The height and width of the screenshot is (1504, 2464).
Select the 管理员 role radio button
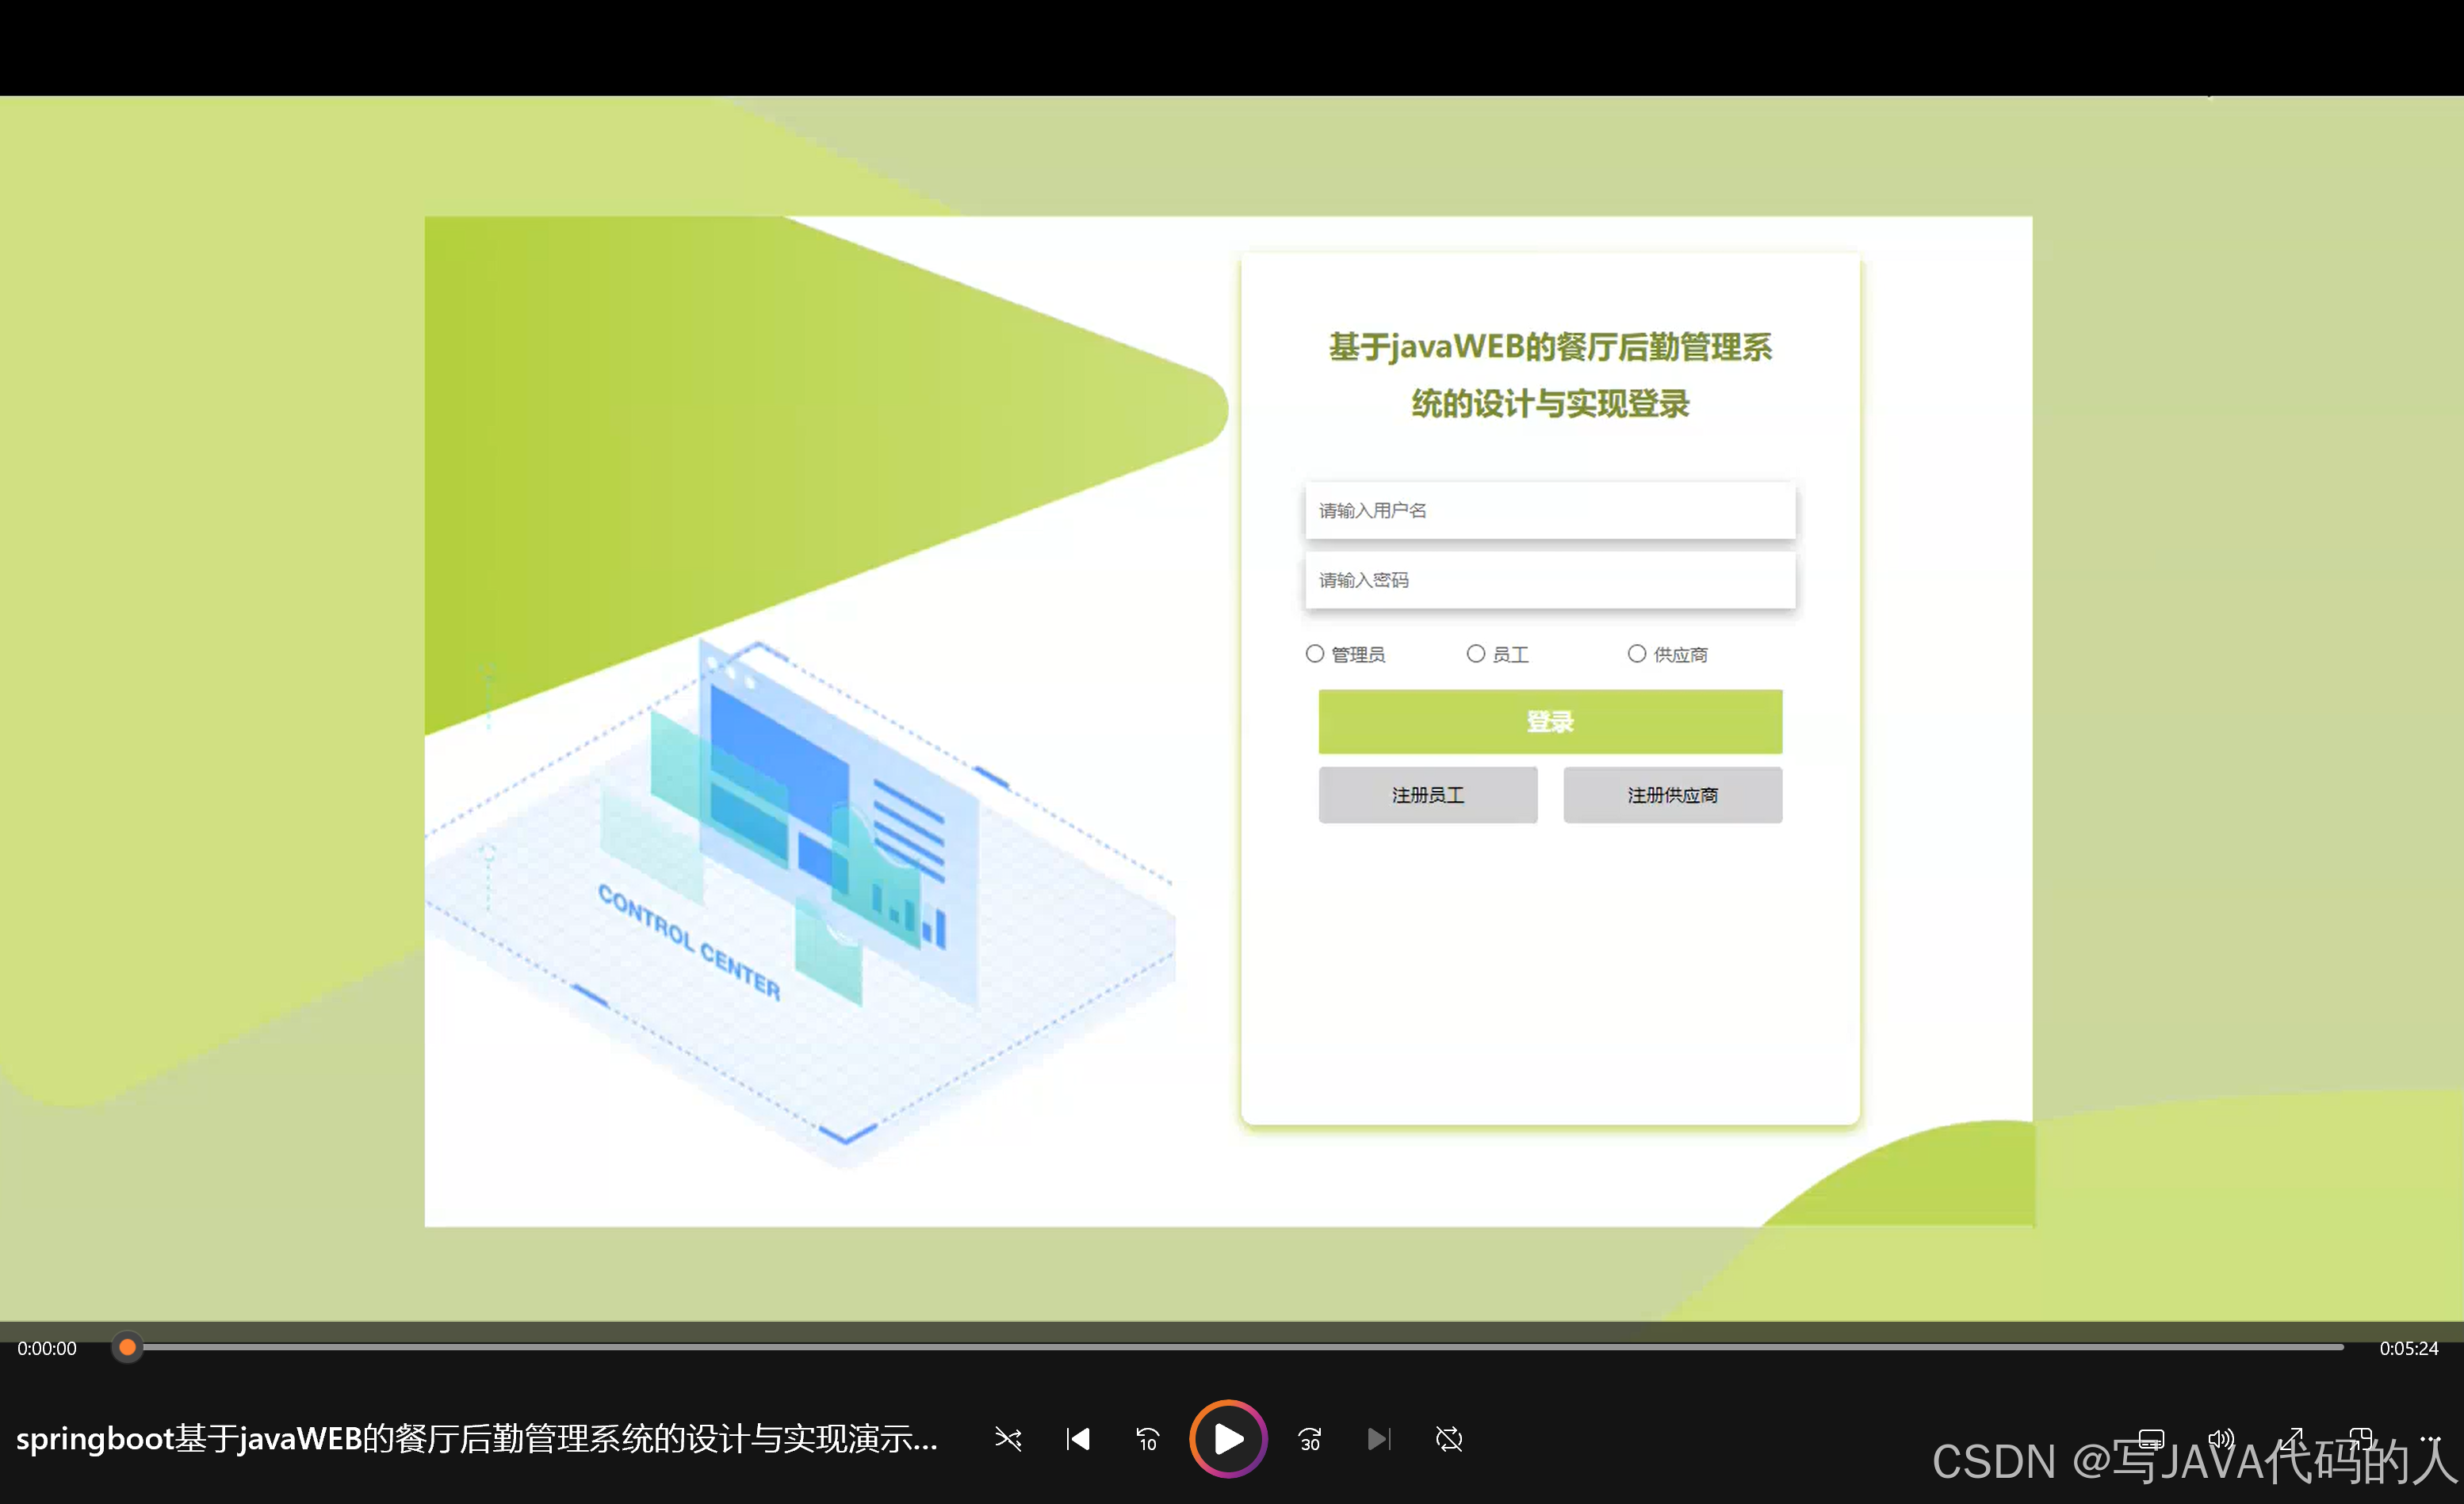[1315, 654]
